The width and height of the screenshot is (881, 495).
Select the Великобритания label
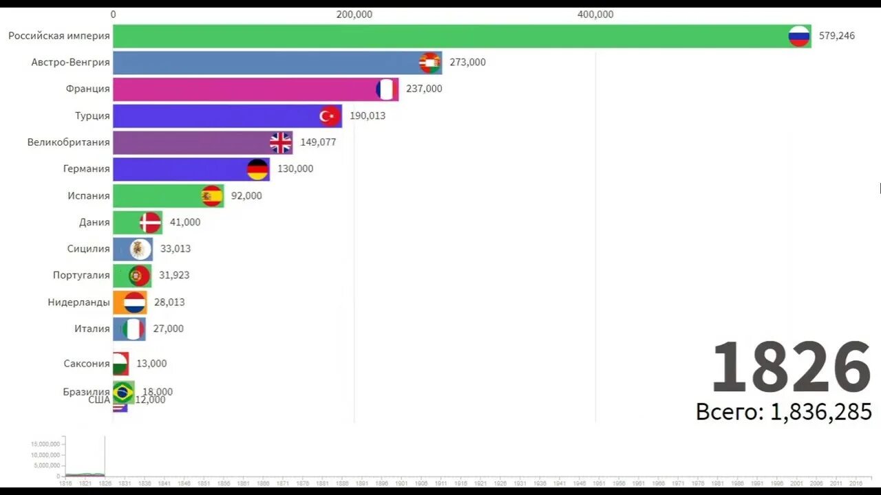coord(69,142)
